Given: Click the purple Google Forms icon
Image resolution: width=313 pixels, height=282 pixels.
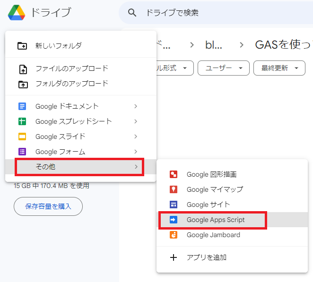Looking at the screenshot, I should (x=22, y=152).
